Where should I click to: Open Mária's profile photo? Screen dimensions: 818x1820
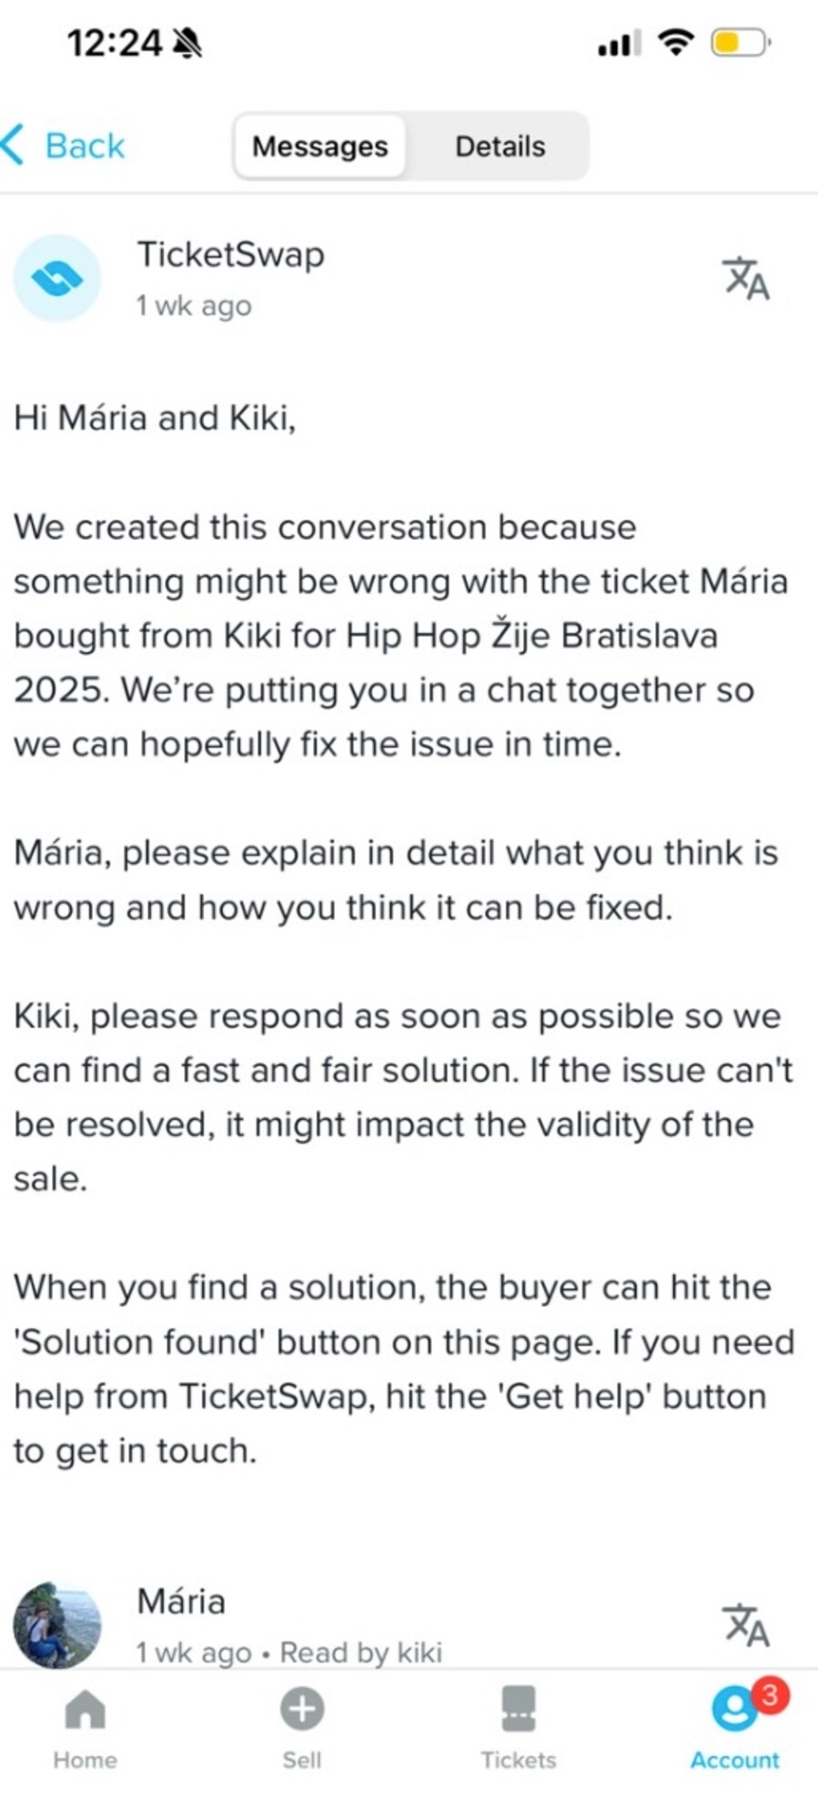tap(56, 1625)
